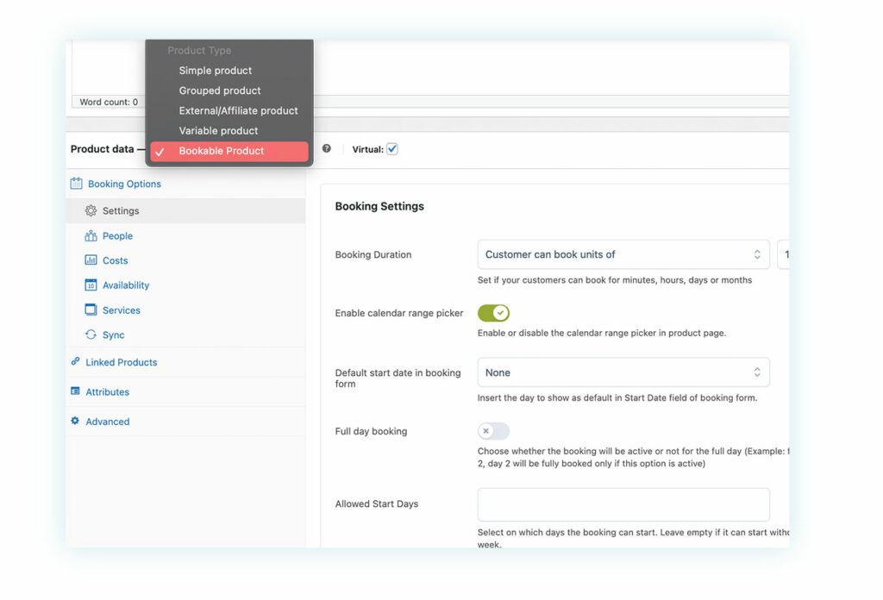Disable the calendar range picker toggle
Viewport: 883px width, 600px height.
coord(493,313)
